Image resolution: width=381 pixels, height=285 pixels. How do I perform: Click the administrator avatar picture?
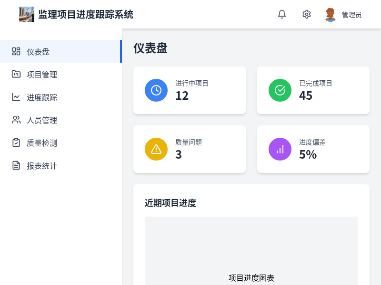tap(330, 15)
